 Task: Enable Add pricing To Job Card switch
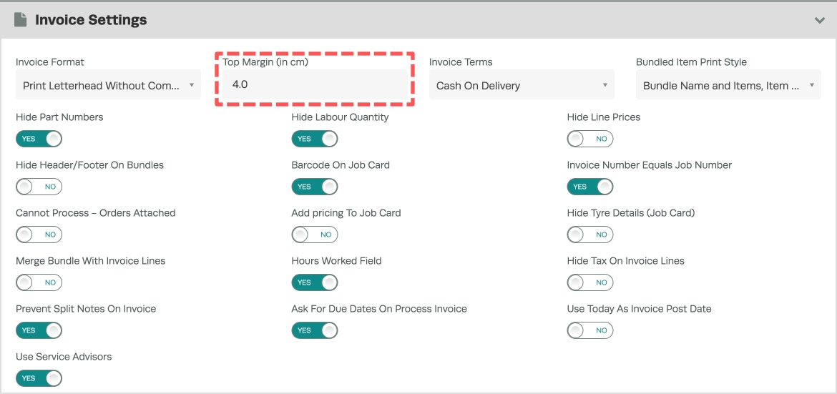[314, 235]
